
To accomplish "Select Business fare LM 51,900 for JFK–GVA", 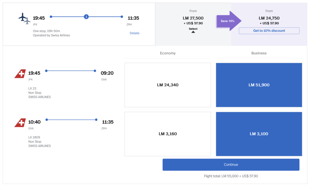I will tap(259, 85).
